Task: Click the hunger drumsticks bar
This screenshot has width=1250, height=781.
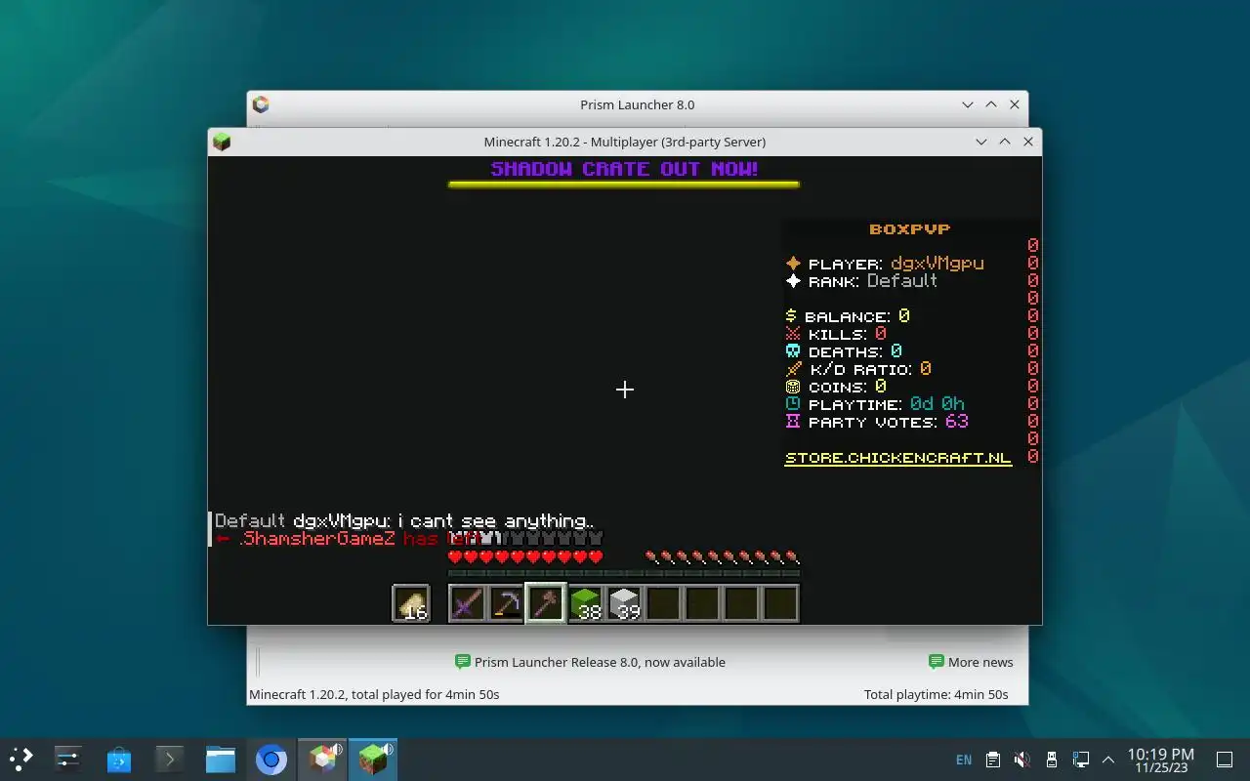Action: click(x=723, y=557)
